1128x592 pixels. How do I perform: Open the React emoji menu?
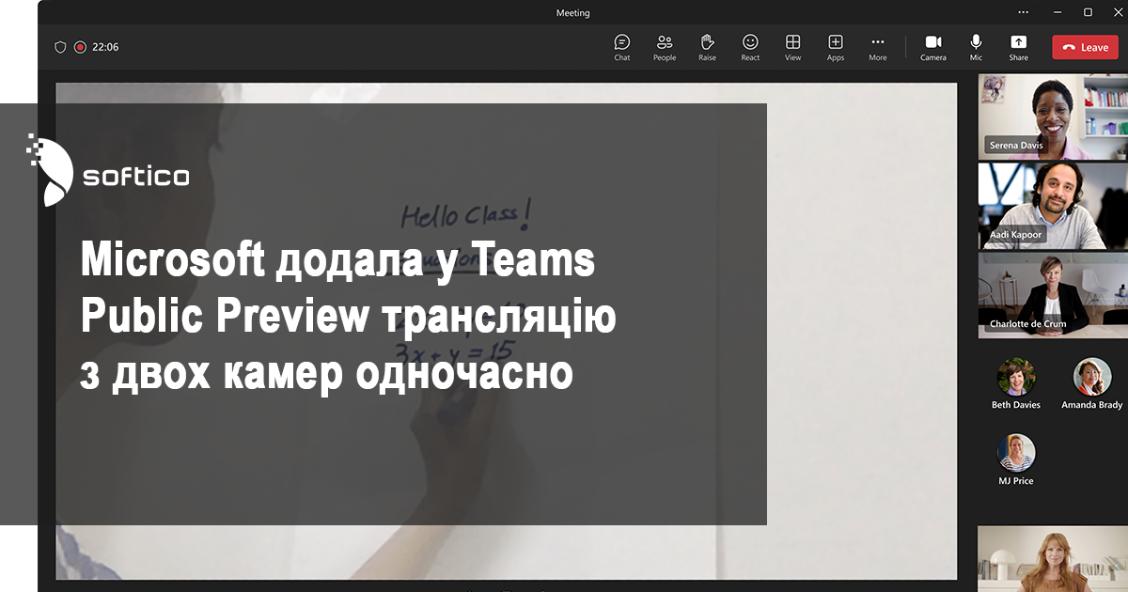tap(750, 47)
